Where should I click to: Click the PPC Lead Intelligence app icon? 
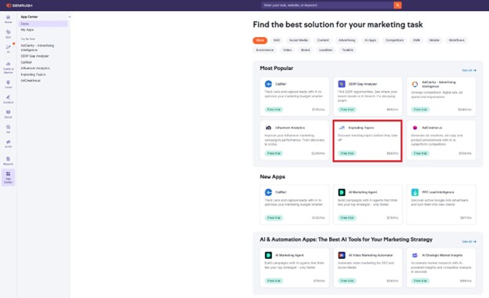(415, 192)
